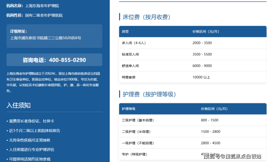Click nursing fee 价格区间 column header

(x=214, y=109)
